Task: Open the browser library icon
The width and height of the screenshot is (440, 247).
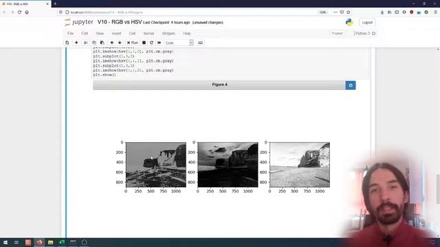Action: click(x=390, y=12)
